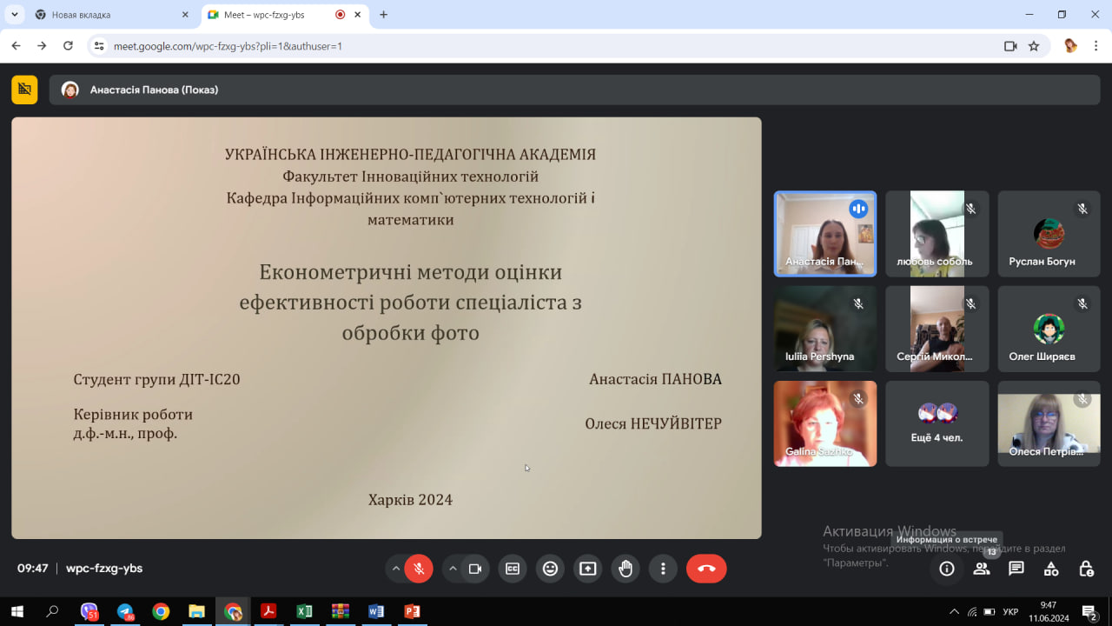Open the meeting info panel
The width and height of the screenshot is (1112, 626).
[947, 569]
